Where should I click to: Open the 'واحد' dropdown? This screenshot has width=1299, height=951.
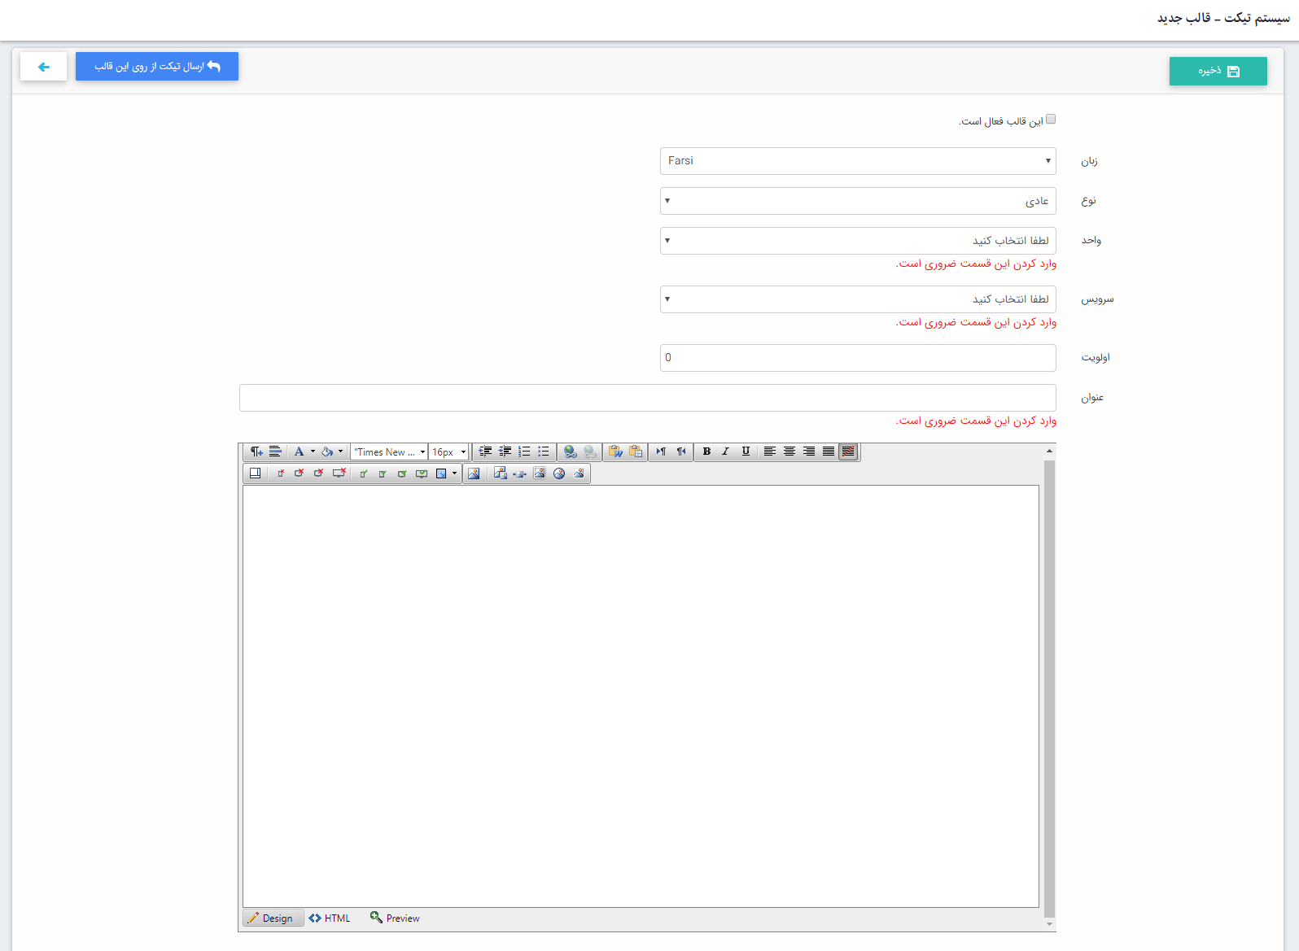click(858, 241)
